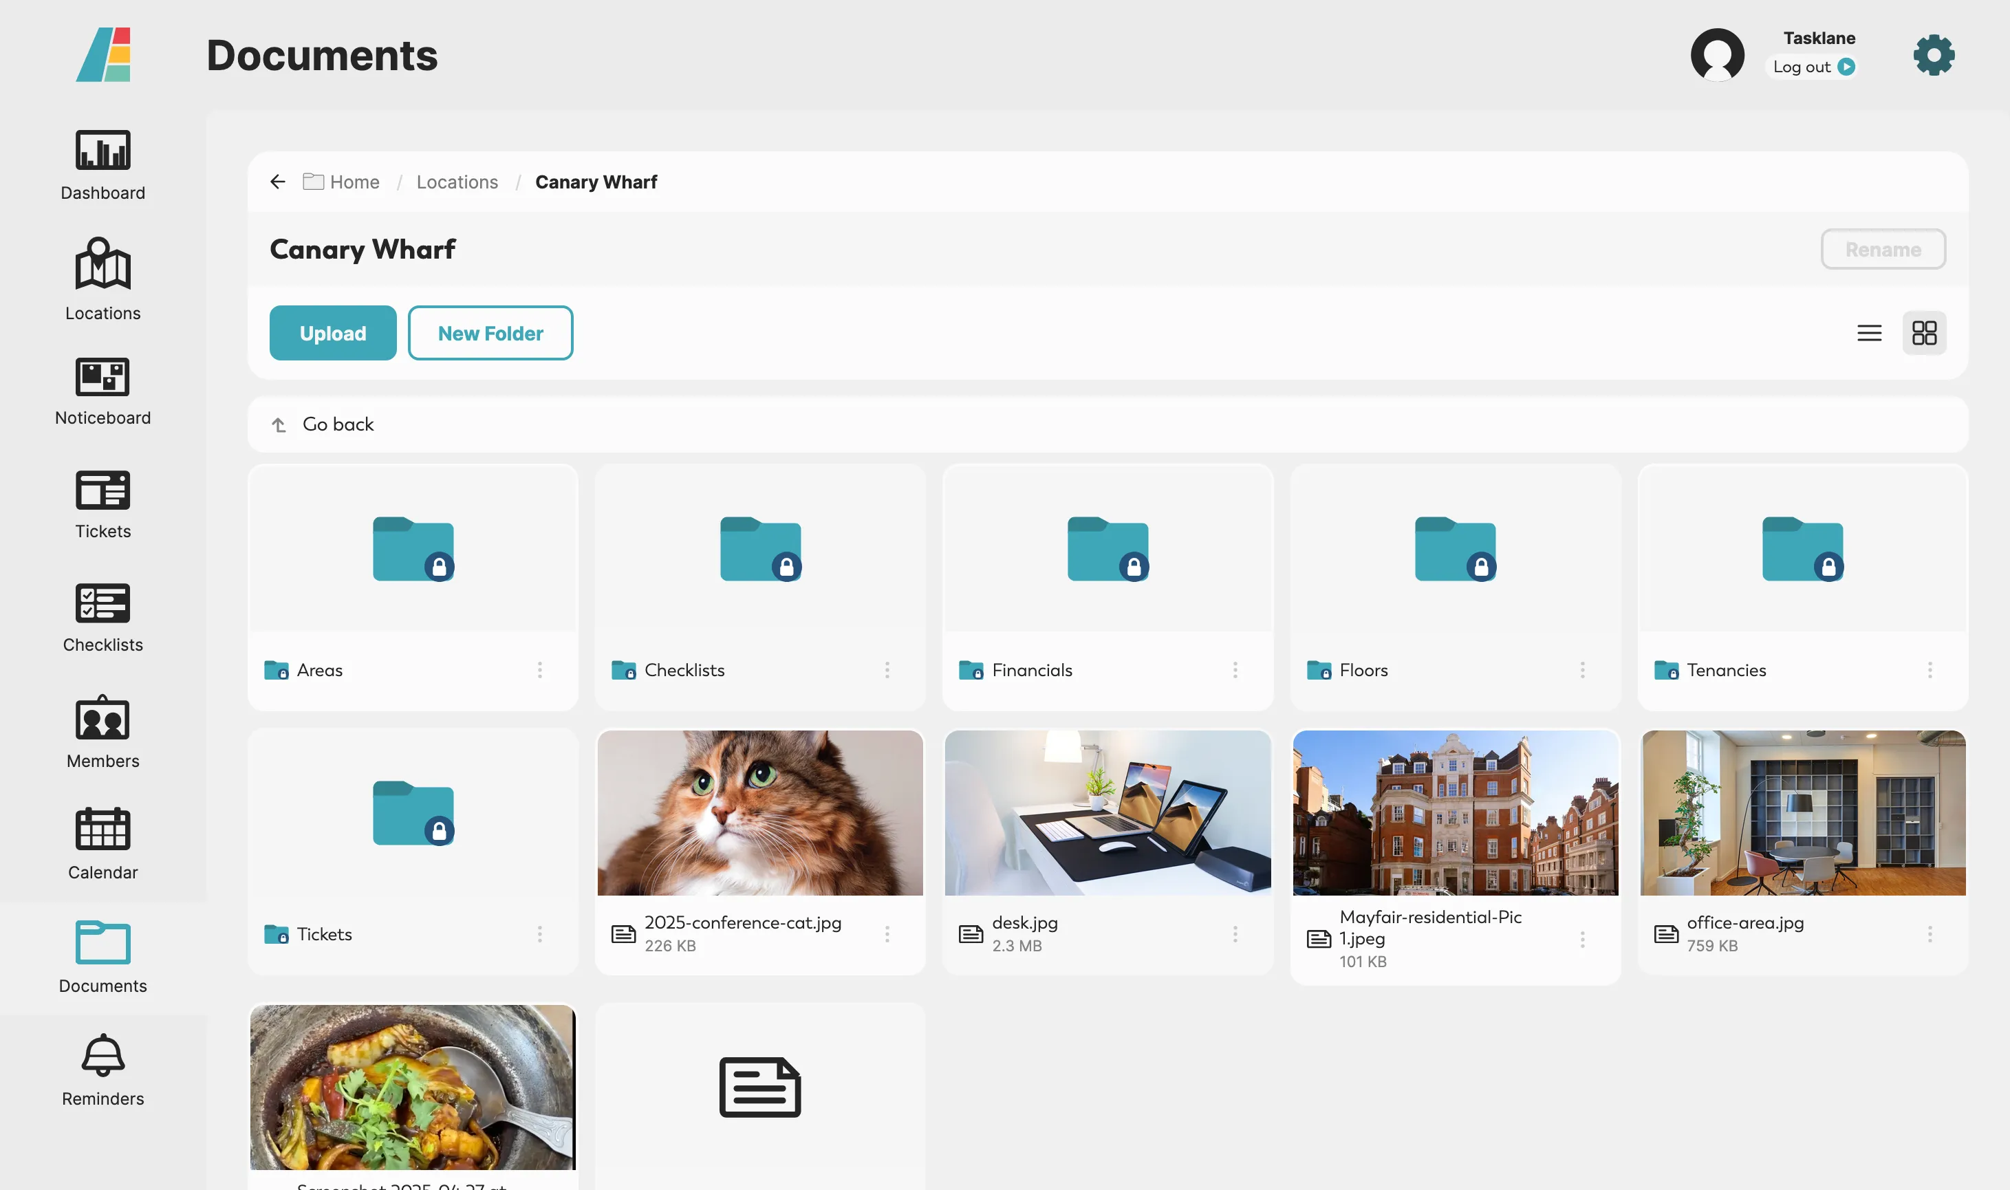Log out of Tasklane

point(1813,67)
